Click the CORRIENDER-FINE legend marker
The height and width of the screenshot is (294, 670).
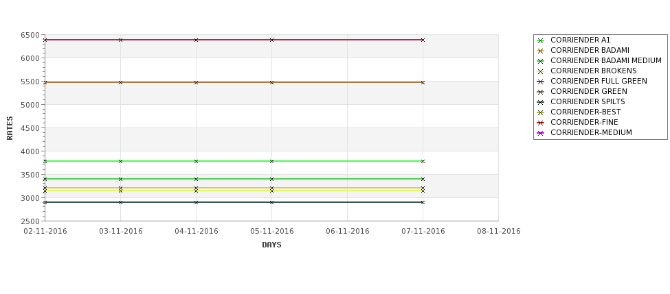pyautogui.click(x=540, y=123)
